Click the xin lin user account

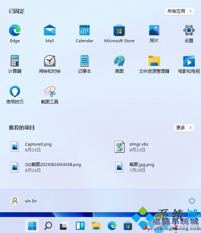tap(23, 201)
